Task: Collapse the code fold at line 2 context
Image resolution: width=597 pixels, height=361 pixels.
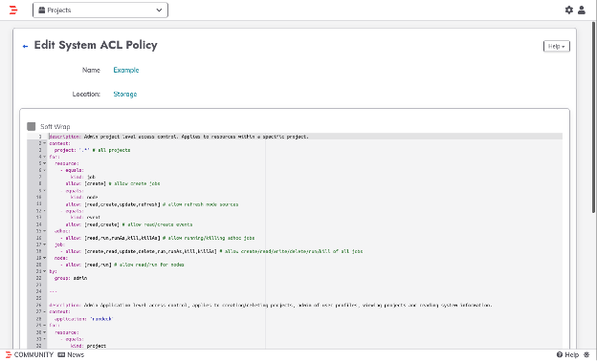Action: point(45,143)
